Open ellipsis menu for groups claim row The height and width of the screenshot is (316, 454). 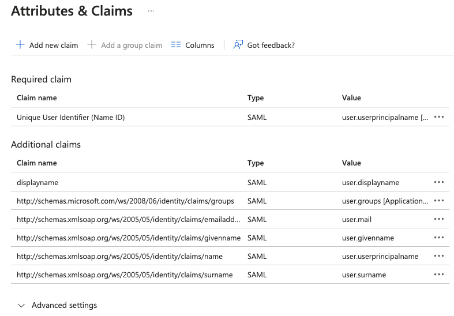[x=439, y=201]
